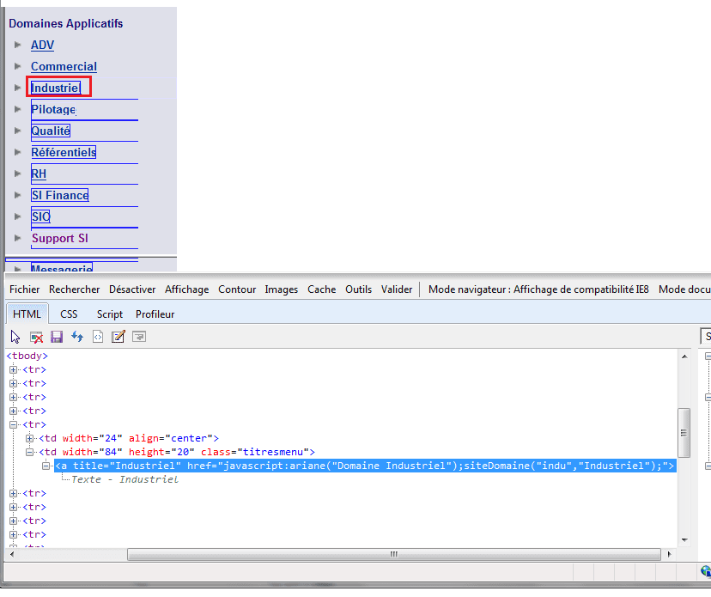This screenshot has height=597, width=711.
Task: Open the Profileur tab
Action: pos(155,314)
